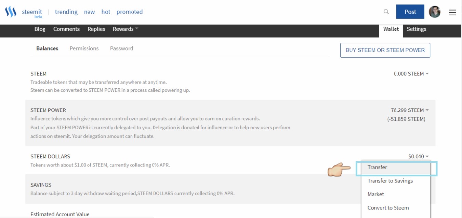Click the user profile avatar
Screen dimensions: 462x218
(435, 12)
